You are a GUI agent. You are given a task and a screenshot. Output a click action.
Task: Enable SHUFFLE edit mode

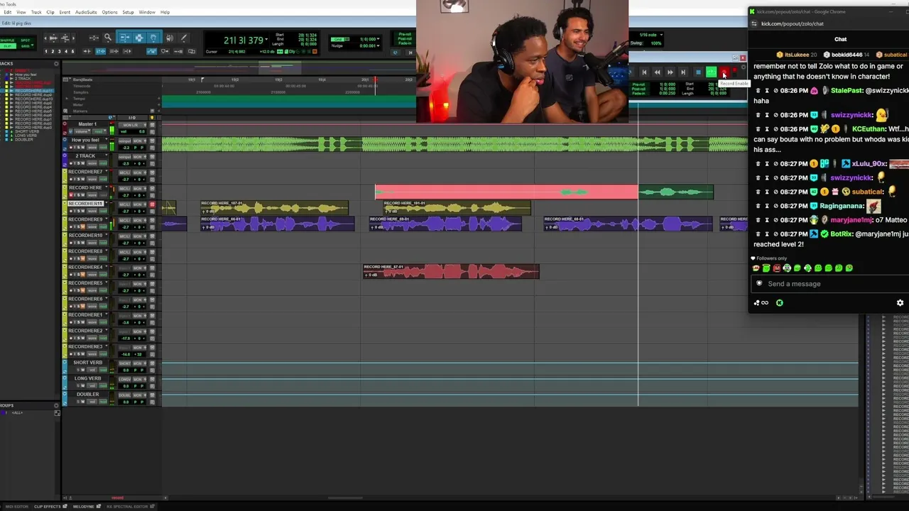tap(7, 40)
